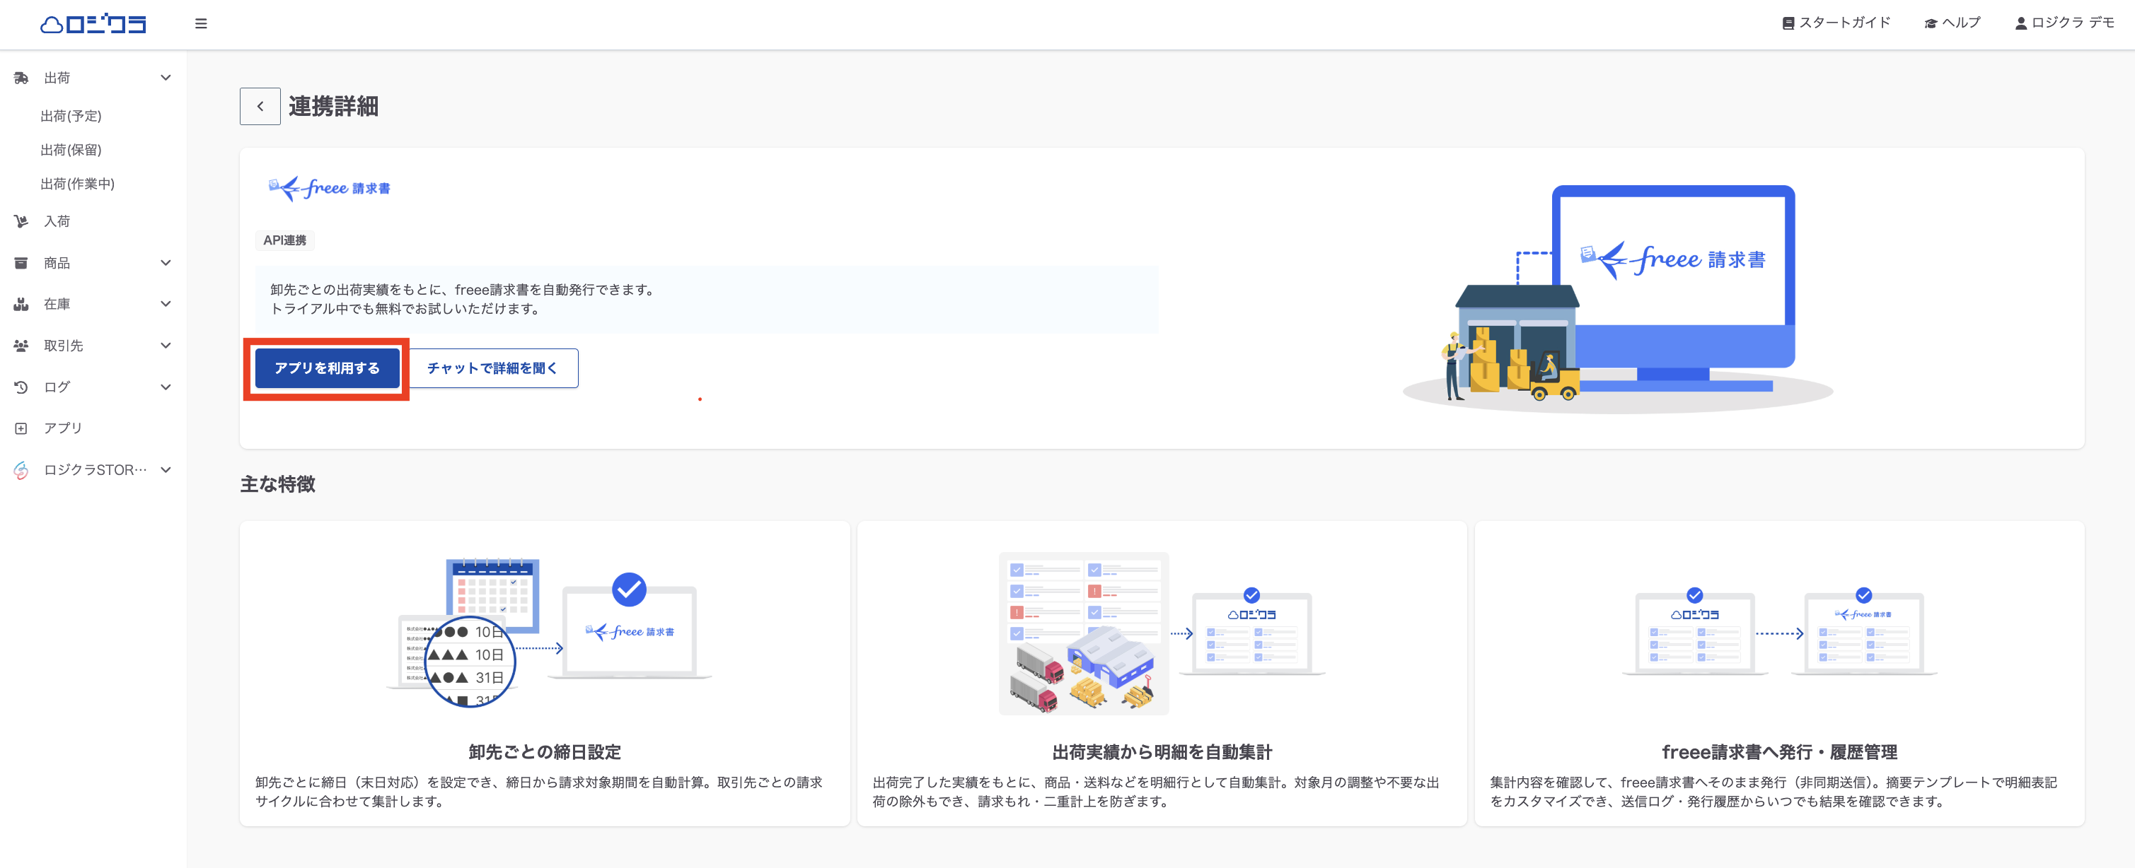This screenshot has height=868, width=2135.
Task: Select the アプリ sidebar menu label
Action: click(x=63, y=428)
